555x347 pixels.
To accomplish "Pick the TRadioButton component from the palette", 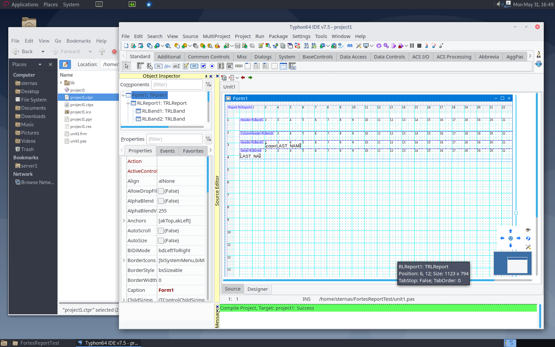I will 212,66.
